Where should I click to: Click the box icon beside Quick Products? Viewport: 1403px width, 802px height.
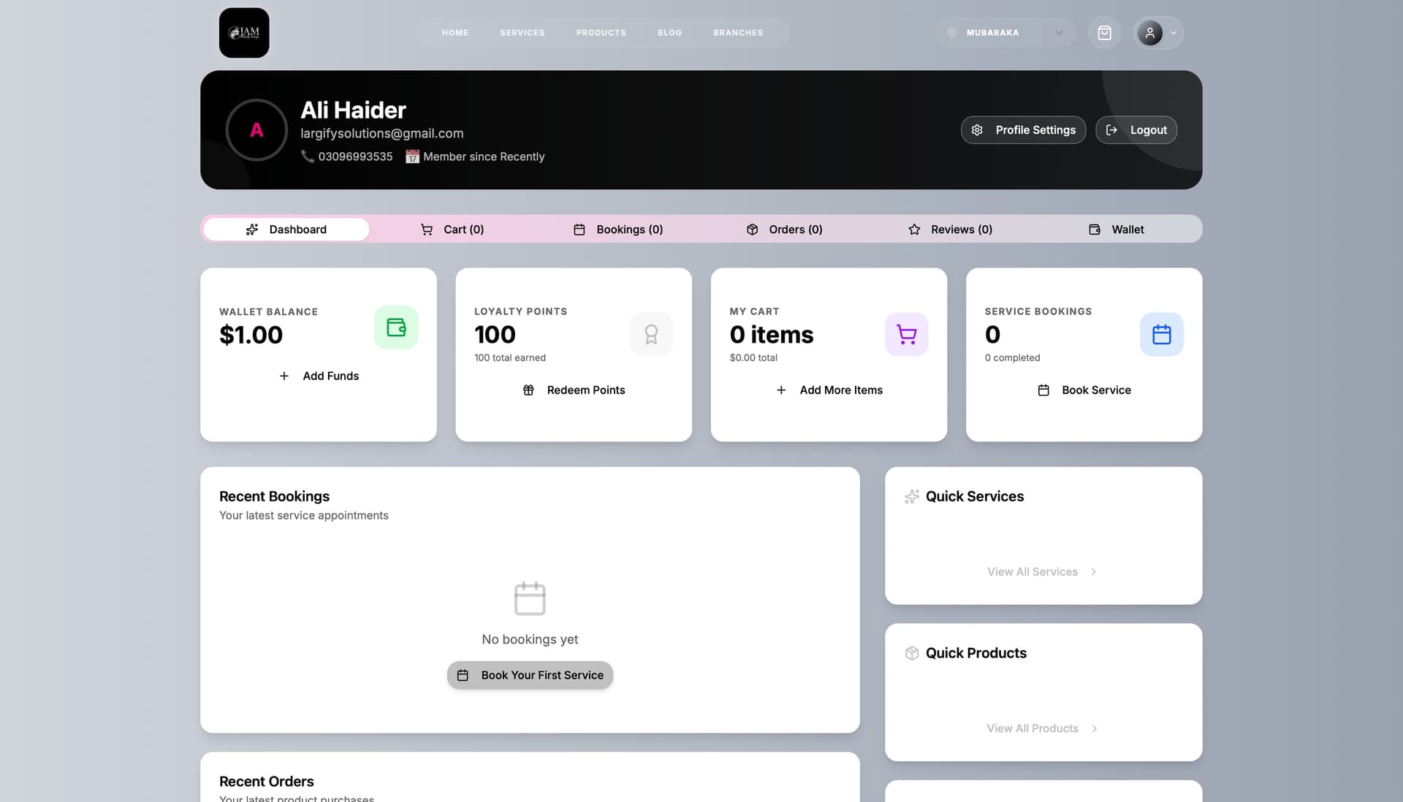click(x=911, y=653)
